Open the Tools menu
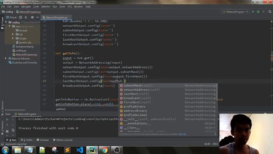Image resolution: width=273 pixels, height=154 pixels. pyautogui.click(x=62, y=7)
